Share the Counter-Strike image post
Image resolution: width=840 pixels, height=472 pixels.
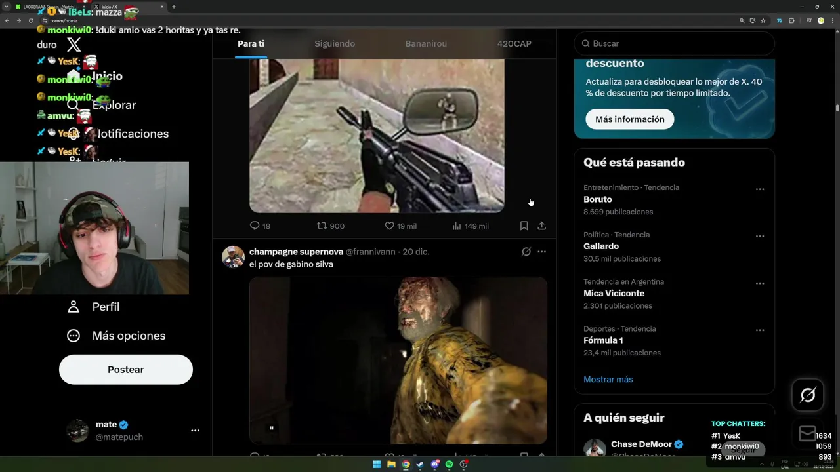tap(541, 226)
